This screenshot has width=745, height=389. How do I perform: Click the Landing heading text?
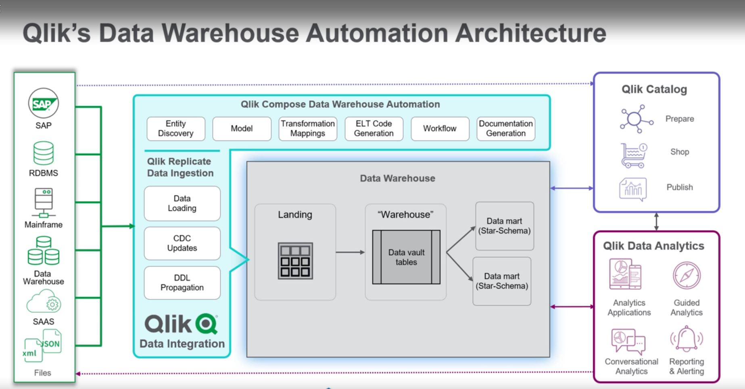295,215
